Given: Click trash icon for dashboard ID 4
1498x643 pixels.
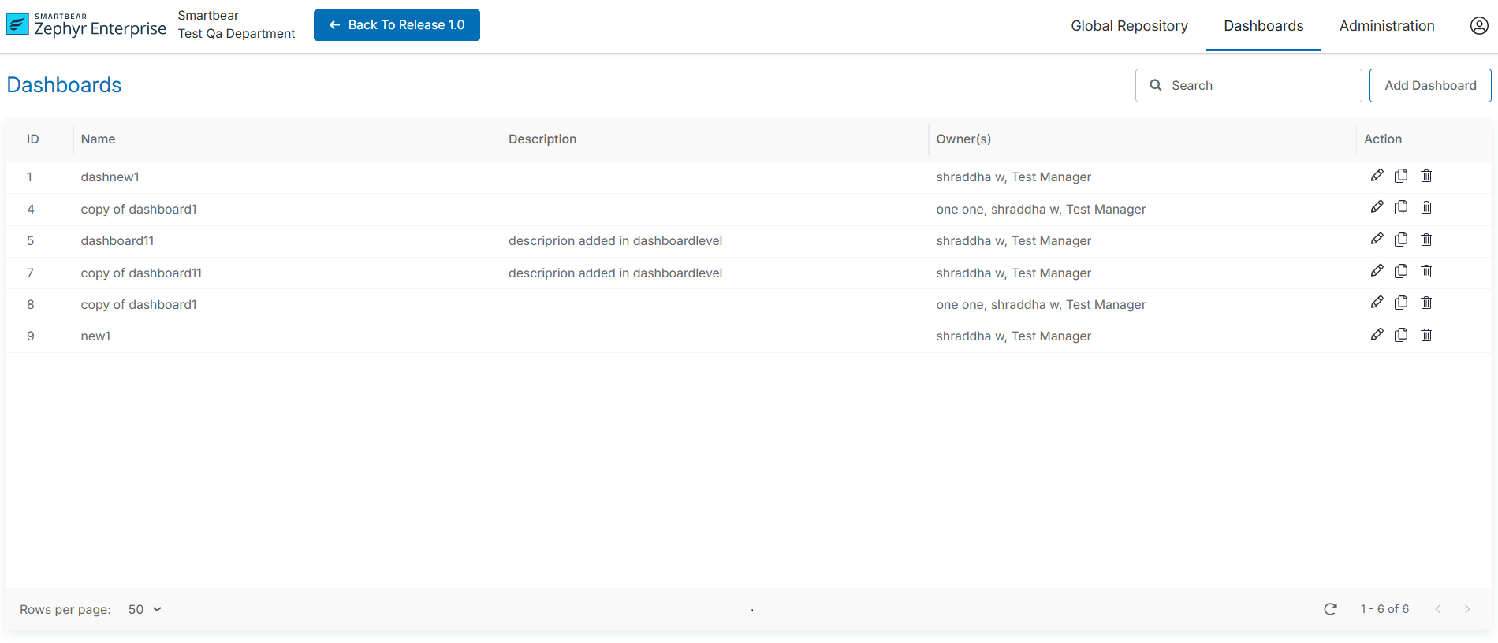Looking at the screenshot, I should [x=1426, y=207].
